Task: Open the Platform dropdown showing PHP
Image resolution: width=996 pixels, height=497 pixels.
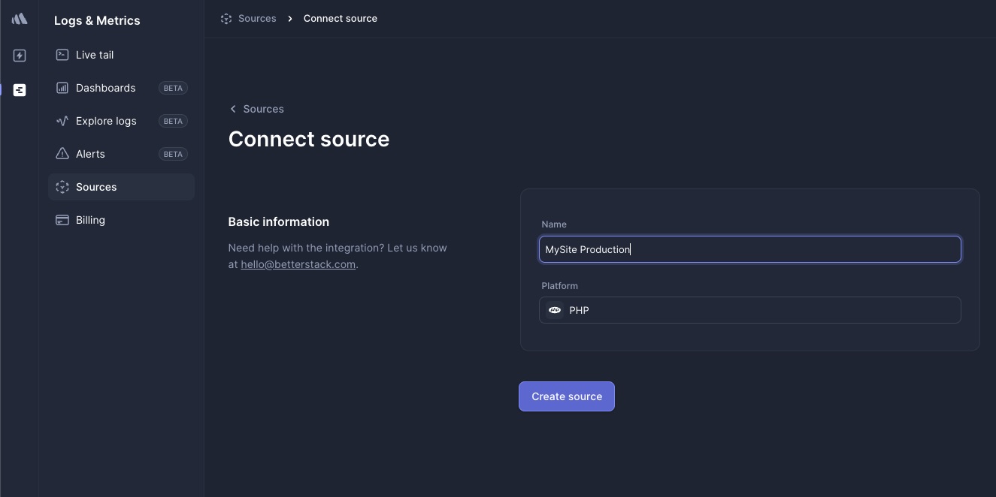Action: coord(749,310)
